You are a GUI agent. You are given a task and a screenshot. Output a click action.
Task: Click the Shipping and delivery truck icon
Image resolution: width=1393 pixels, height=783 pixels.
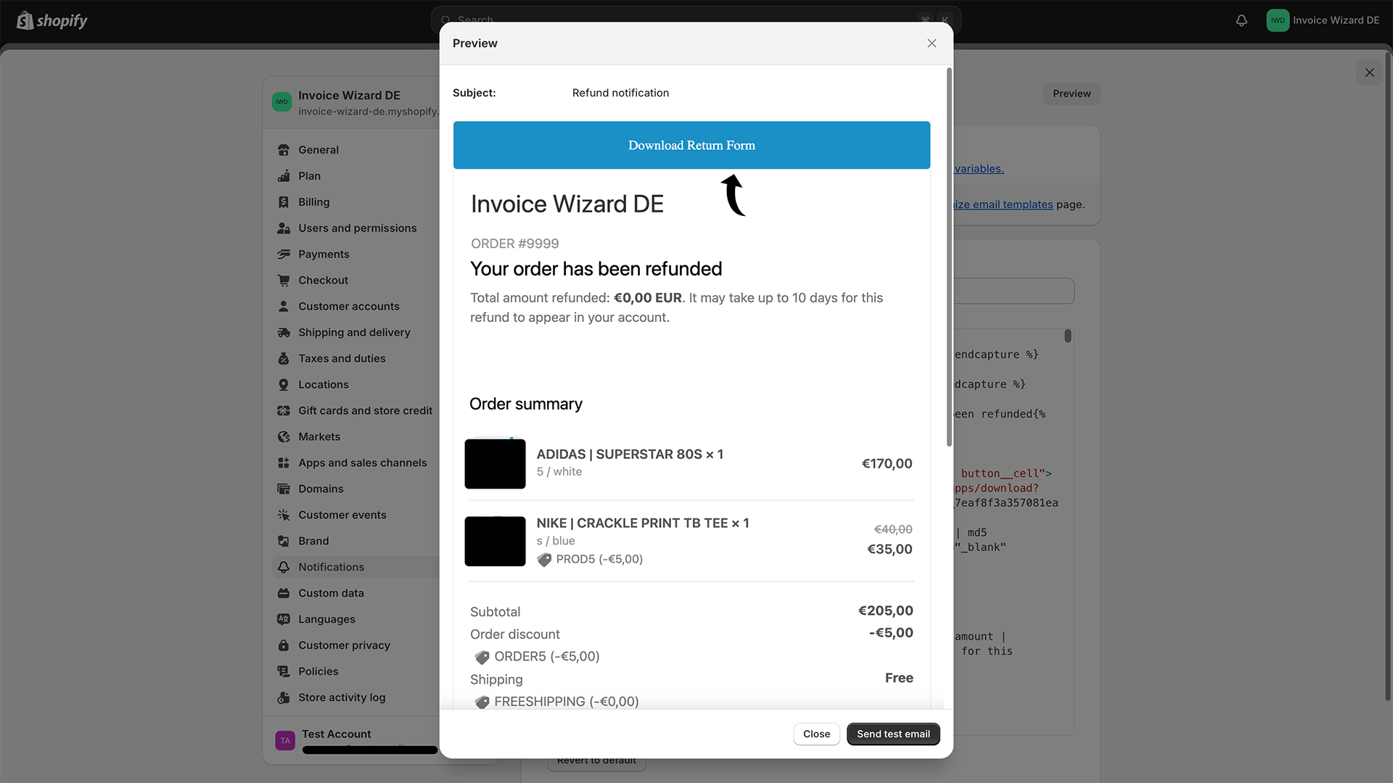(284, 333)
